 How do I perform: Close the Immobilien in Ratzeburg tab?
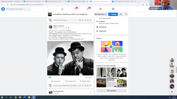(110, 1)
